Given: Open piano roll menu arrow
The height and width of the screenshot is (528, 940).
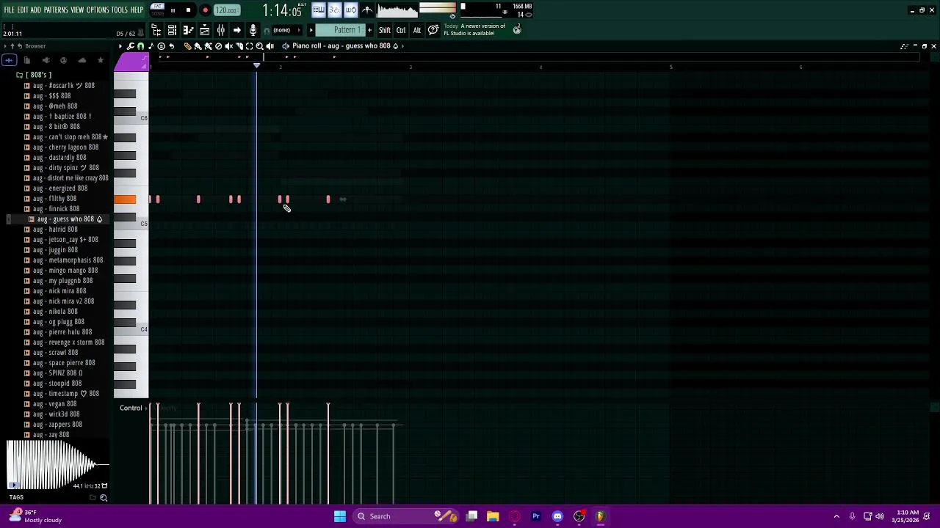Looking at the screenshot, I should [x=120, y=45].
